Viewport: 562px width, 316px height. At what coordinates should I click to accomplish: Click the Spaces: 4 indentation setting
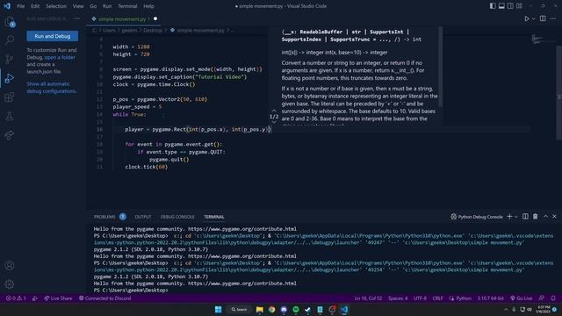(x=398, y=298)
